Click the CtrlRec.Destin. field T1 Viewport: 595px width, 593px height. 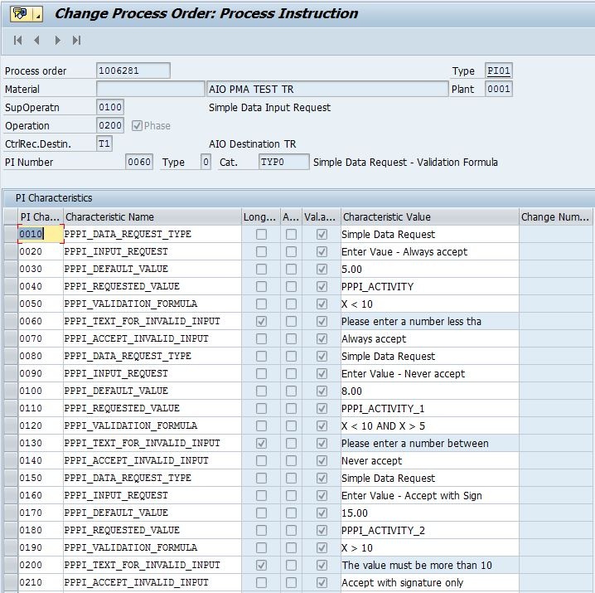tap(104, 143)
